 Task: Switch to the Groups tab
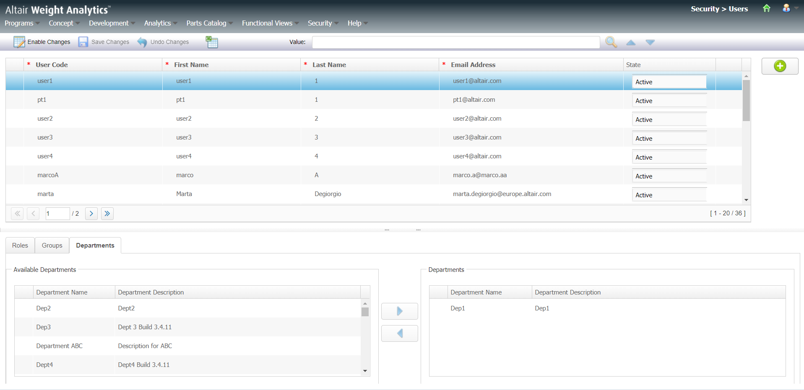coord(52,245)
